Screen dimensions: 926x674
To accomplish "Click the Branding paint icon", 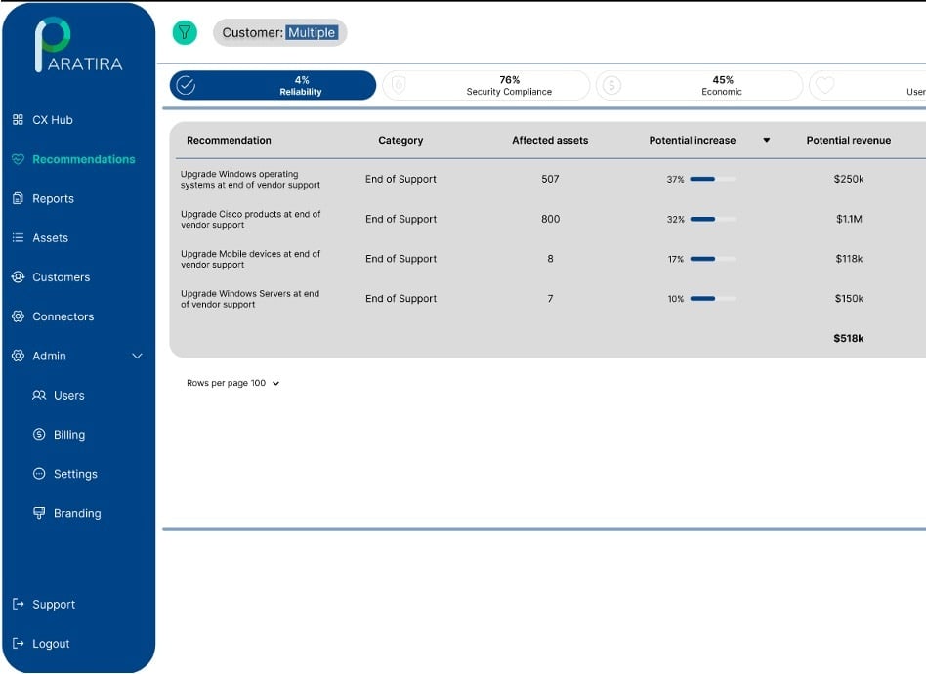I will tap(39, 513).
